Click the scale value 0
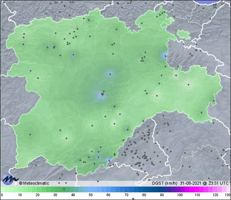This screenshot has height=200, width=231. [x=2, y=195]
